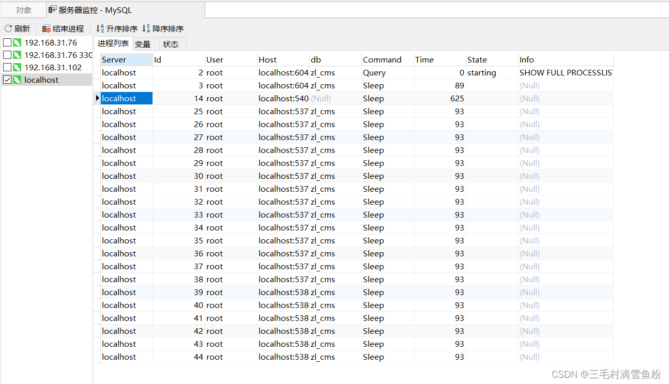Click the MySQL icon beside 192.168.31.76

coord(17,42)
